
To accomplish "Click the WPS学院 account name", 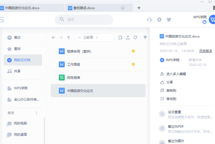I will click(x=200, y=17).
